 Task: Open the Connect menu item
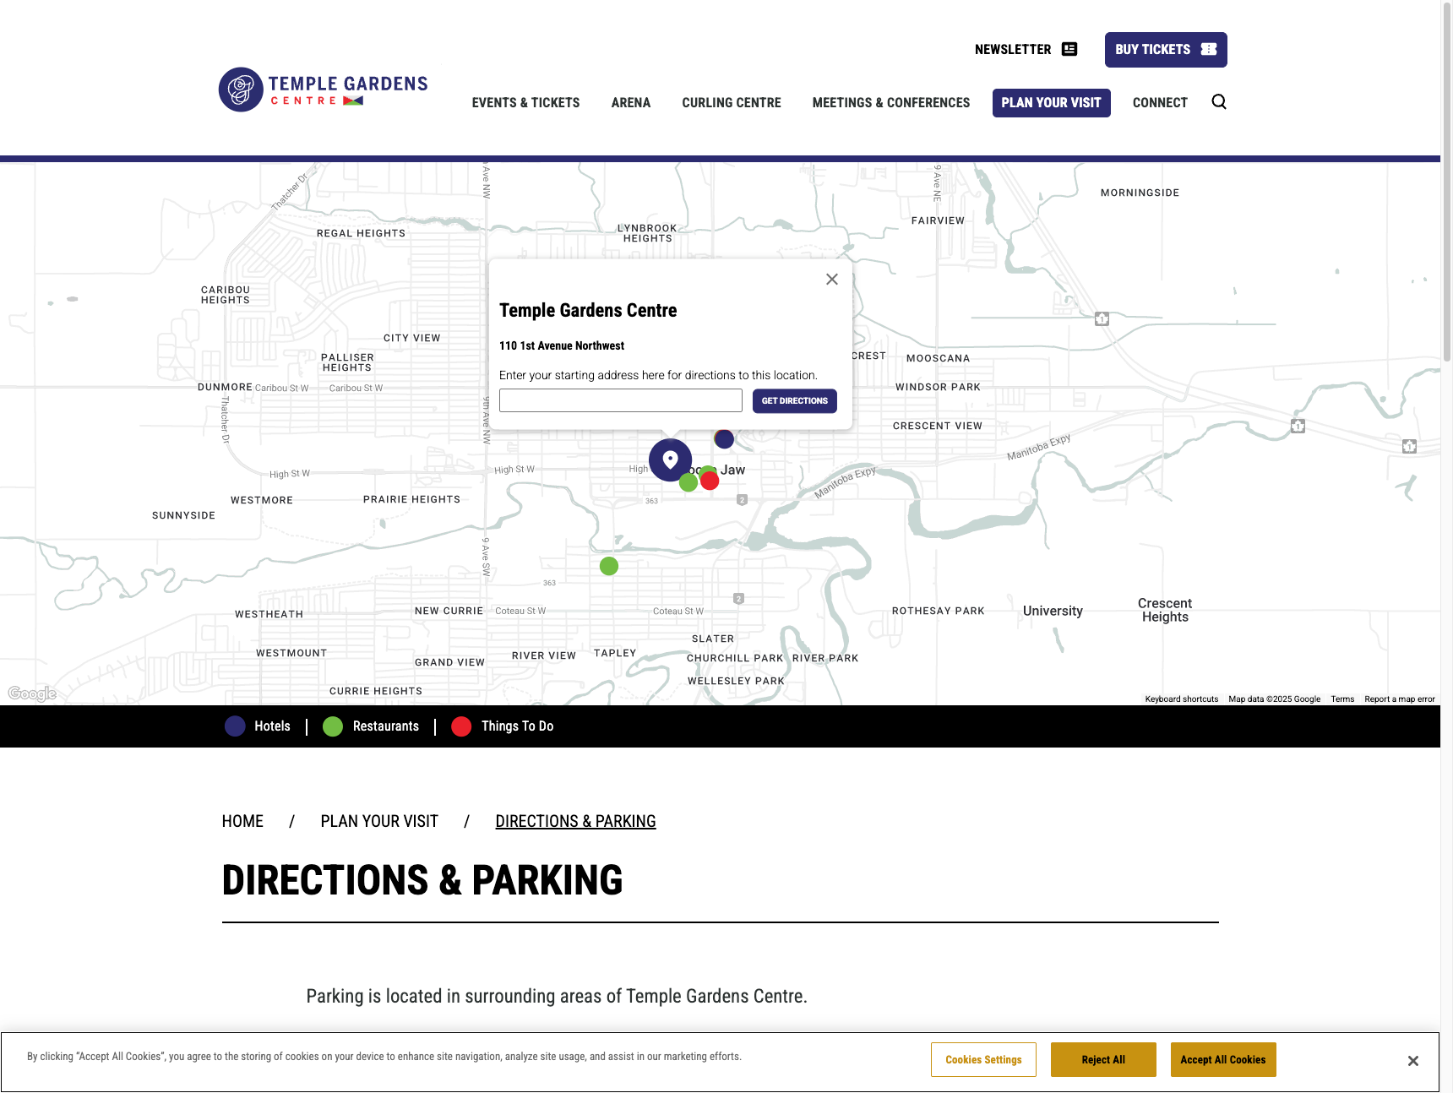pyautogui.click(x=1160, y=103)
